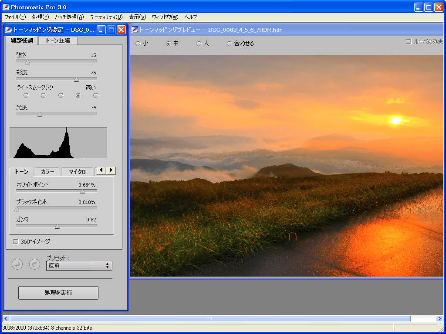This screenshot has height=334, width=446.
Task: Click the horizontal scrollbar thumb at bottom
Action: [210, 319]
